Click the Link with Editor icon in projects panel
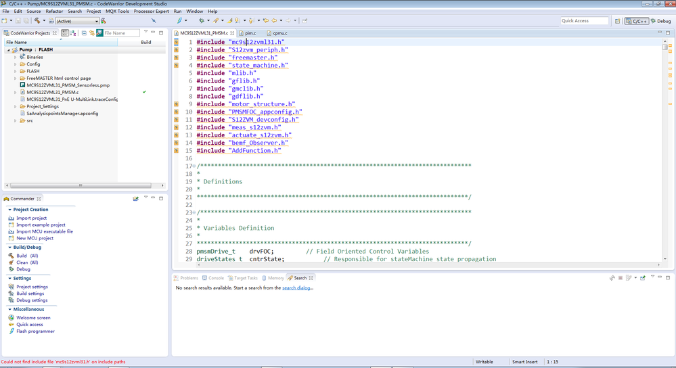Viewport: 676px width, 368px height. click(92, 32)
